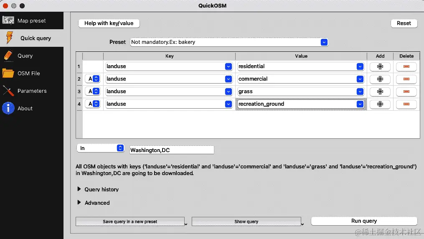This screenshot has width=424, height=239.
Task: Switch to the Map preset tab
Action: tap(32, 20)
